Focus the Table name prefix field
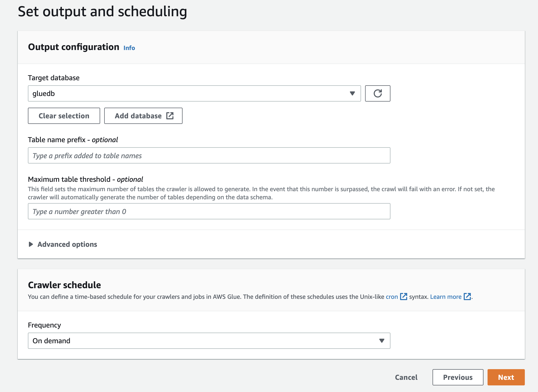 [x=209, y=155]
